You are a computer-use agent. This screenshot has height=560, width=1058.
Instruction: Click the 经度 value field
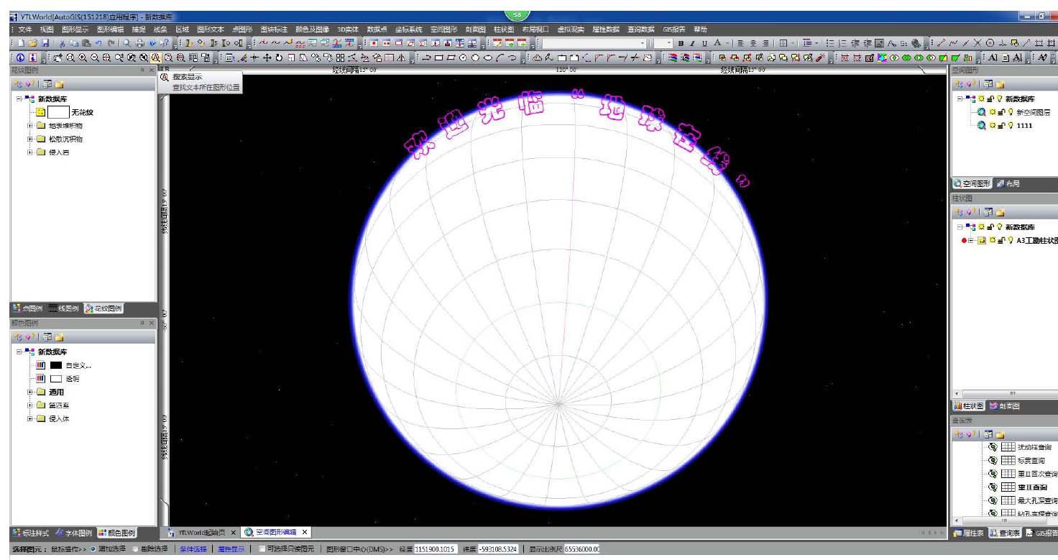tap(436, 549)
